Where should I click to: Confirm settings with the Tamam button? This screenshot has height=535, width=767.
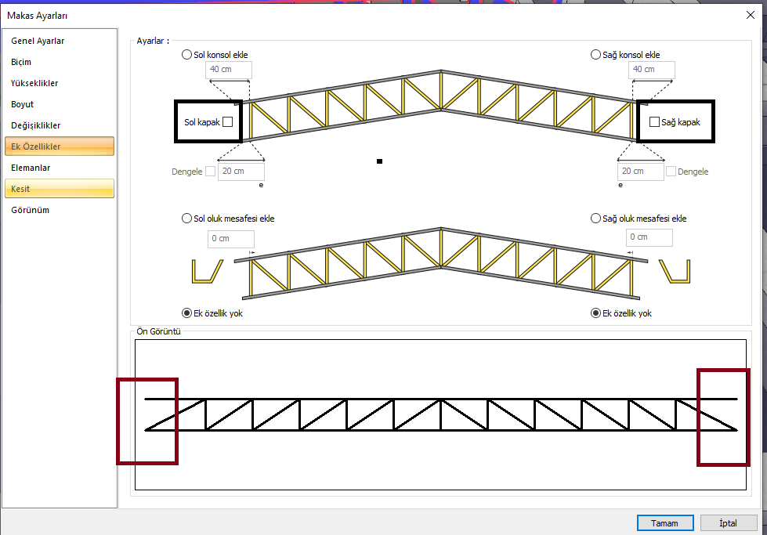coord(664,522)
